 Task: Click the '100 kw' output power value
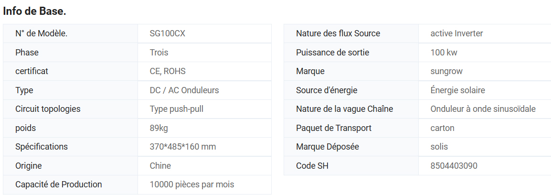tap(444, 53)
